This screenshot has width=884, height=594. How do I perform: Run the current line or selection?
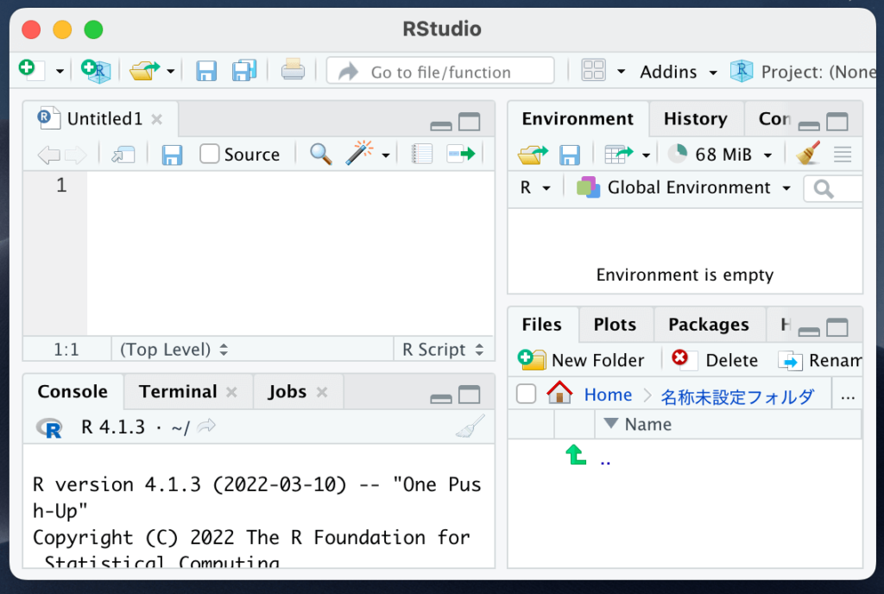coord(461,154)
